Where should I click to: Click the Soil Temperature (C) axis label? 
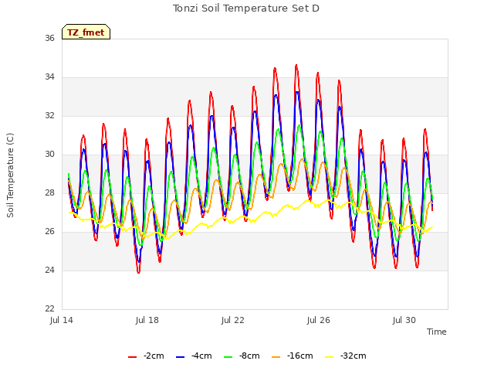pyautogui.click(x=10, y=175)
